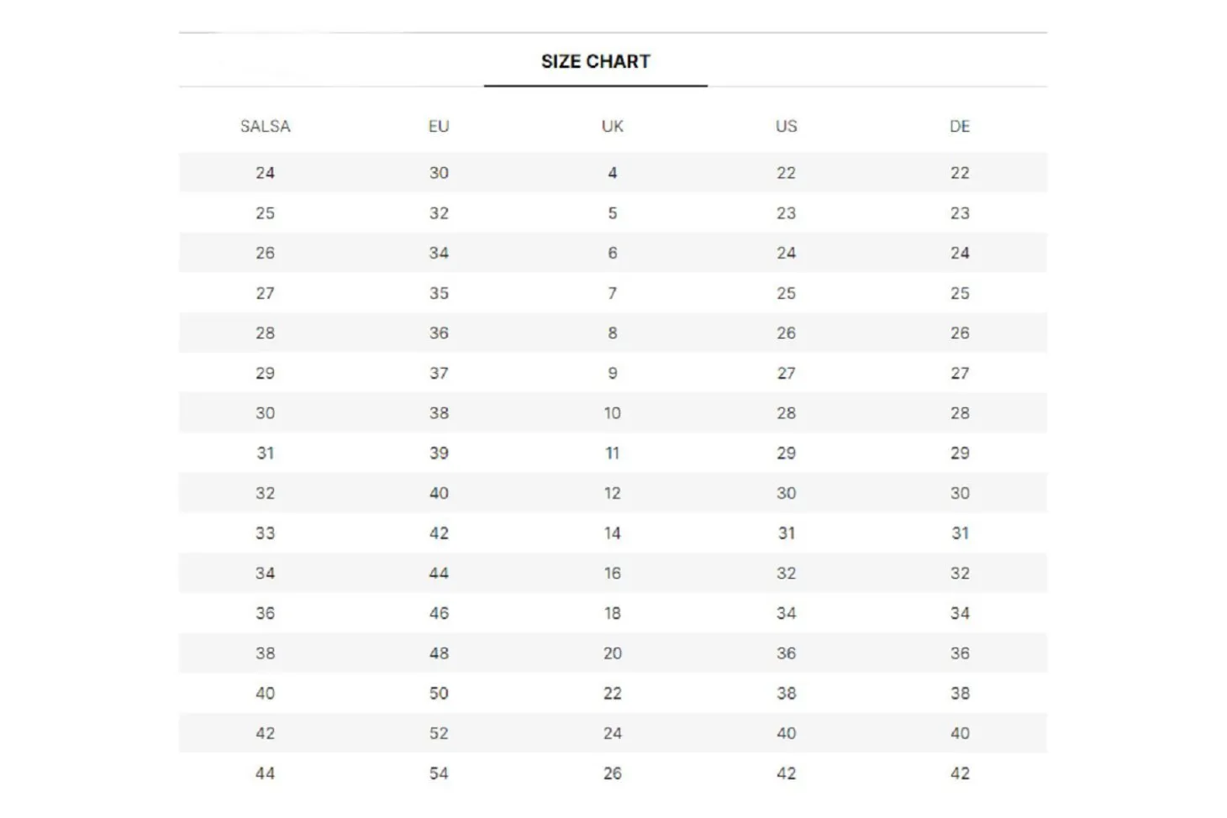Open the SIZE CHART tab
Screen dimensions: 1227x818
[x=595, y=61]
